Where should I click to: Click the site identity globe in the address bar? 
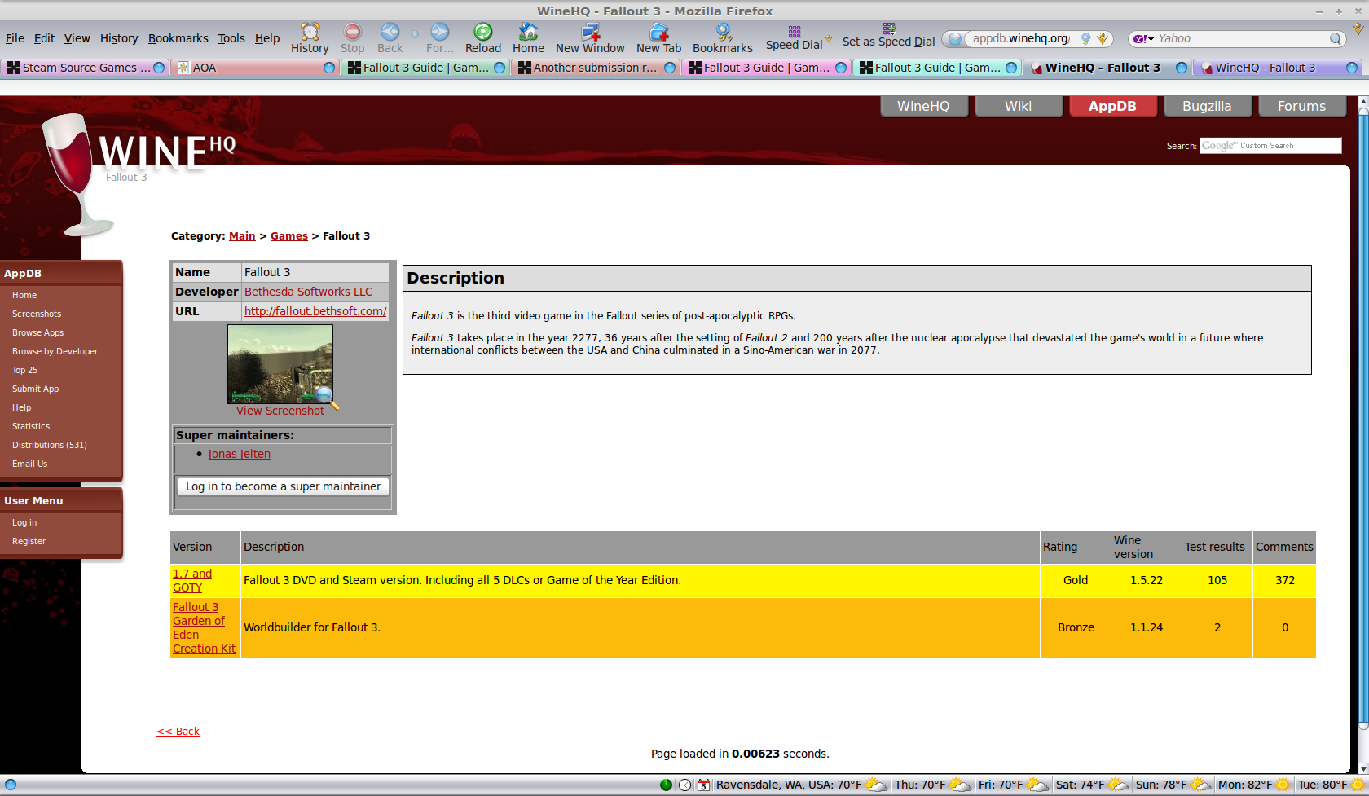(x=954, y=38)
